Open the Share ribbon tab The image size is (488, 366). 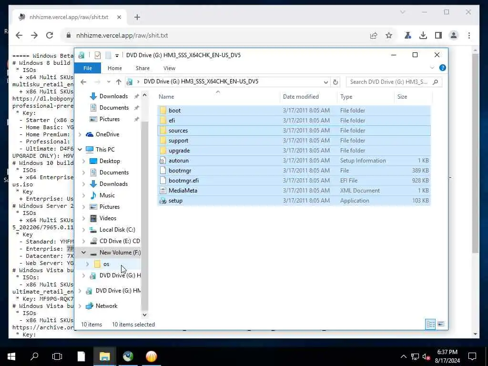click(x=142, y=68)
